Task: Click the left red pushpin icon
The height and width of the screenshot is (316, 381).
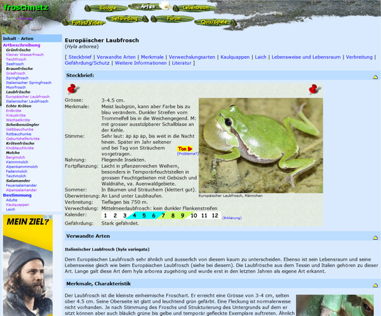Action: click(72, 90)
